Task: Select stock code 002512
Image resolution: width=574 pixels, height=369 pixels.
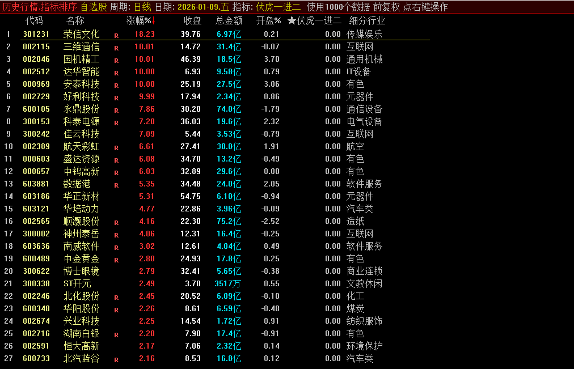Action: [x=36, y=71]
